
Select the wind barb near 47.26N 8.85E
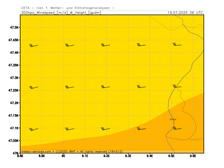[34, 87]
